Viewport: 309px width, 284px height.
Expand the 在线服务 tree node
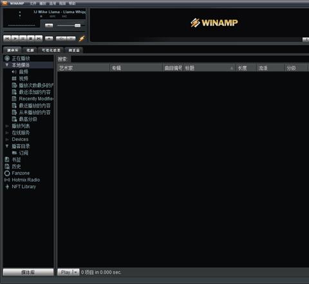coord(7,133)
